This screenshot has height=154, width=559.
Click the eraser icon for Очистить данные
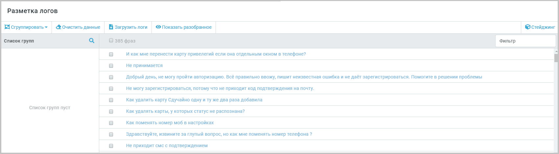coord(58,27)
